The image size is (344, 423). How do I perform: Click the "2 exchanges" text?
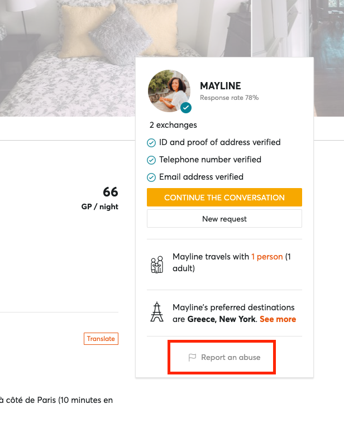click(x=173, y=125)
